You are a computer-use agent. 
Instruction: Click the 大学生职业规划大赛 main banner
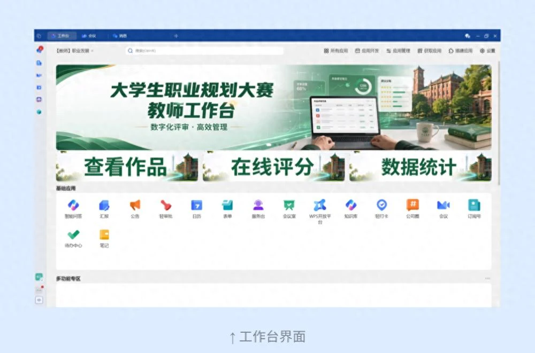pos(273,107)
